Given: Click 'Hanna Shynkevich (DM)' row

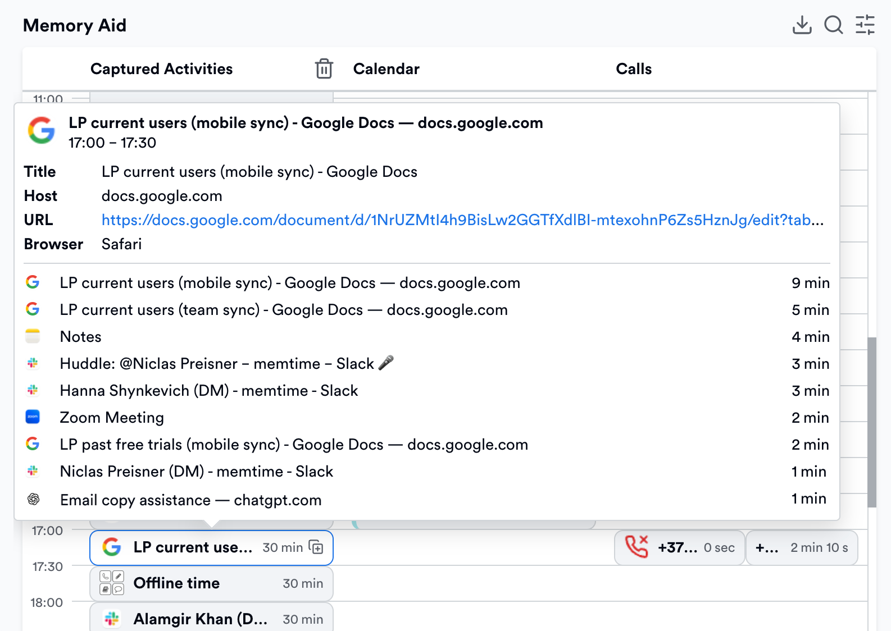Looking at the screenshot, I should [428, 391].
